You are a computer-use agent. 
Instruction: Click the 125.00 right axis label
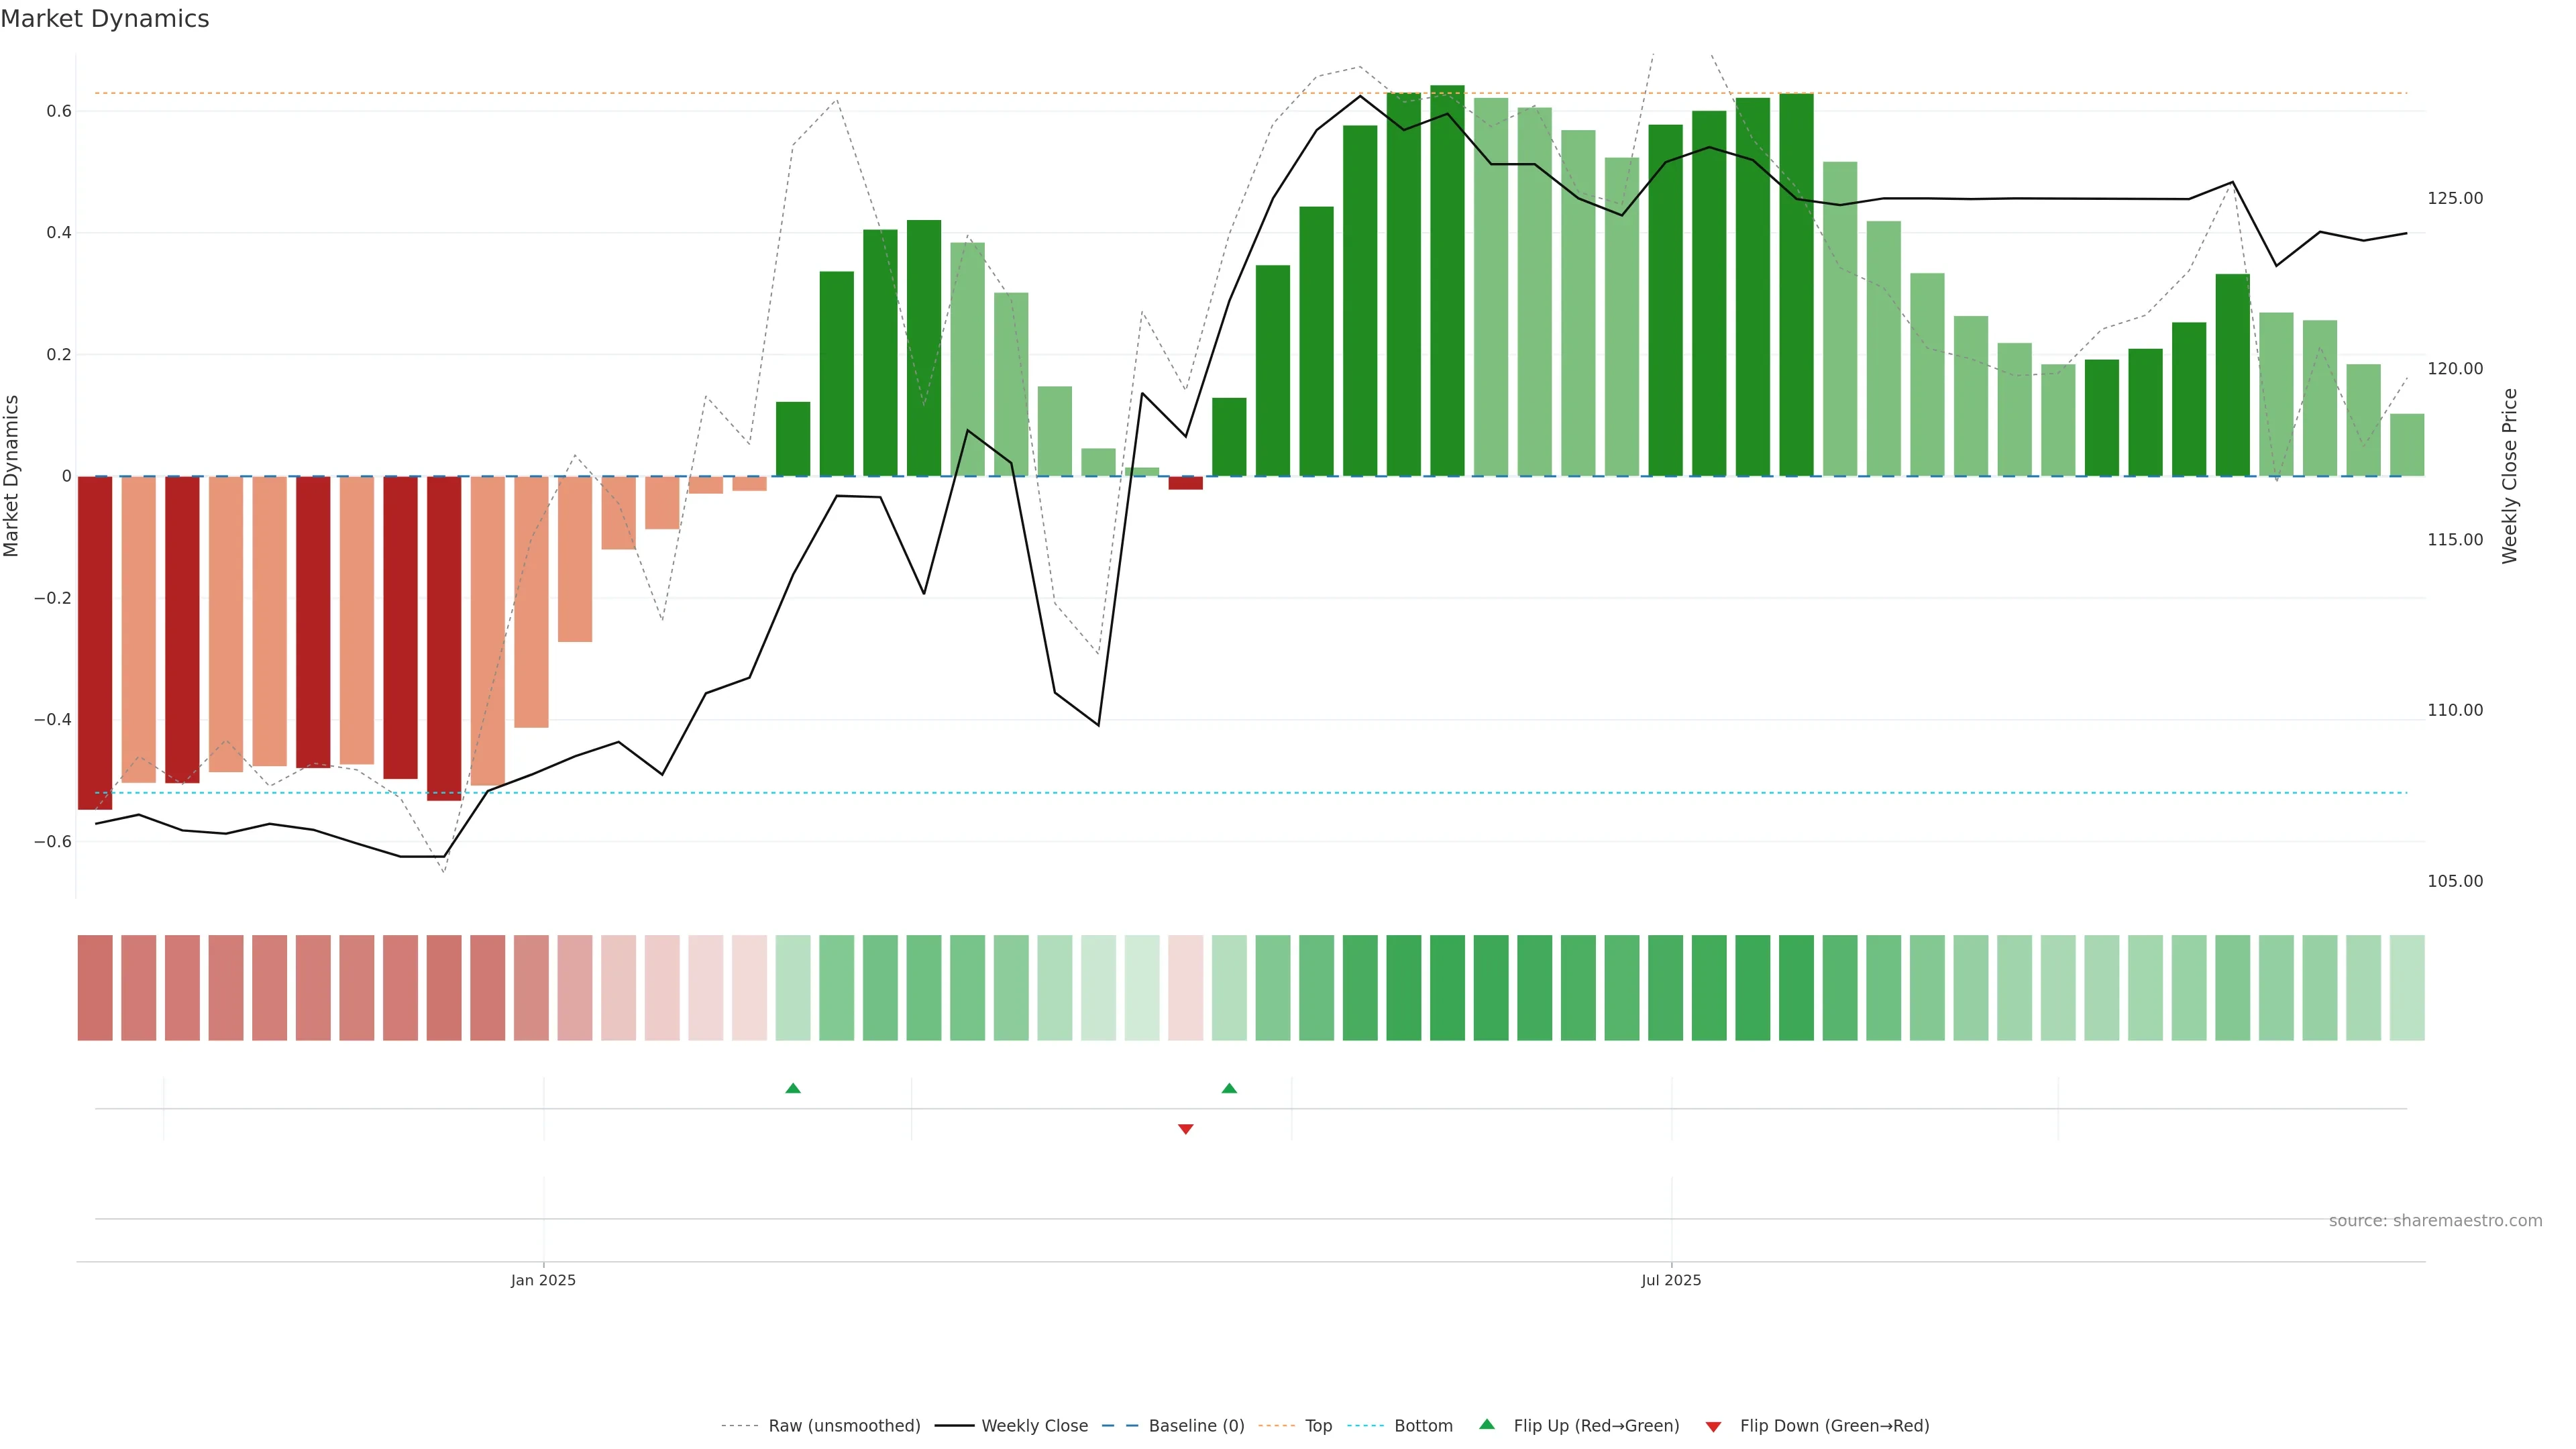2454,198
